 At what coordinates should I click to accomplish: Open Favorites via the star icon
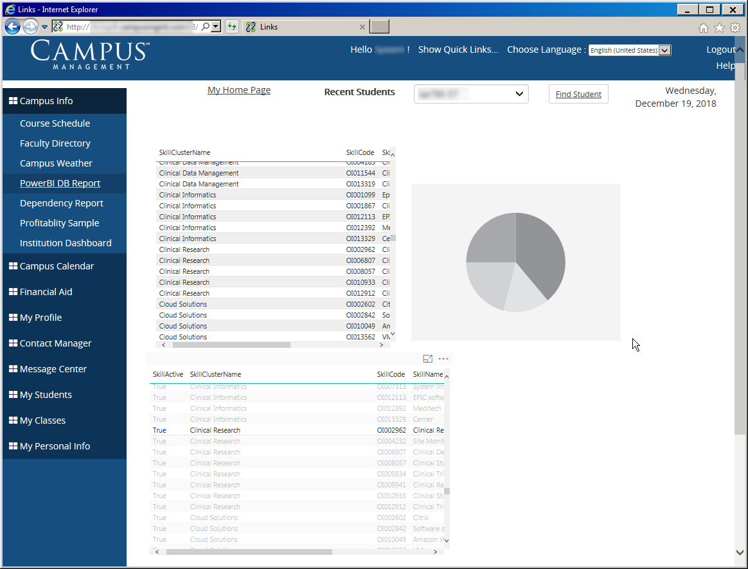point(719,28)
